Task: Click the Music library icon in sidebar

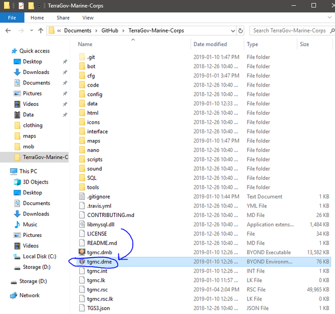Action: (x=17, y=224)
